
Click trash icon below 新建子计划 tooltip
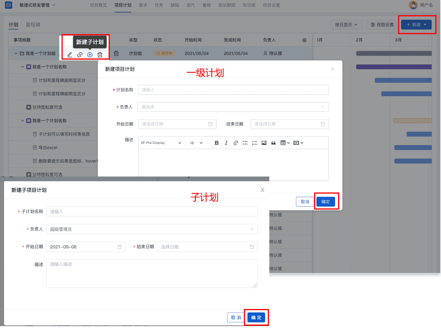[100, 55]
